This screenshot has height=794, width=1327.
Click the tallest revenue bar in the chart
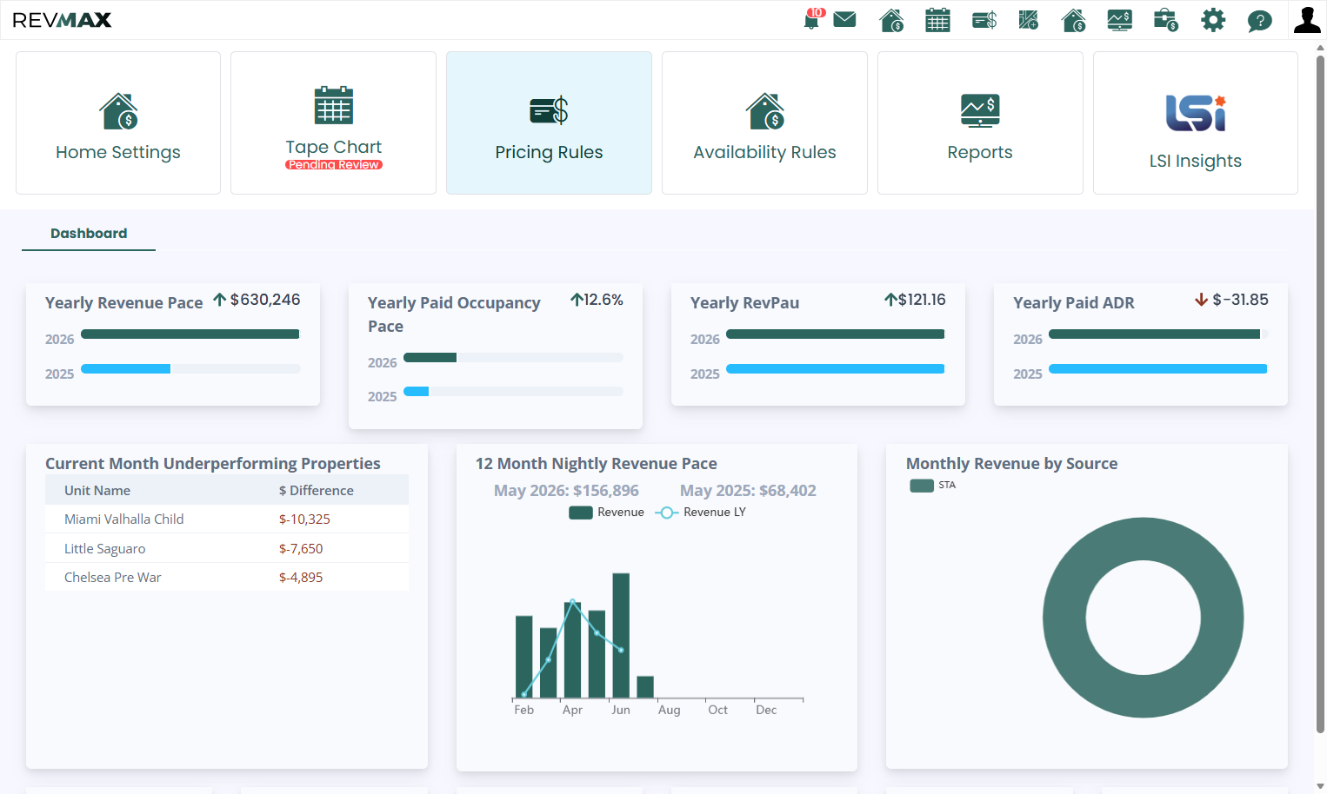pyautogui.click(x=621, y=635)
